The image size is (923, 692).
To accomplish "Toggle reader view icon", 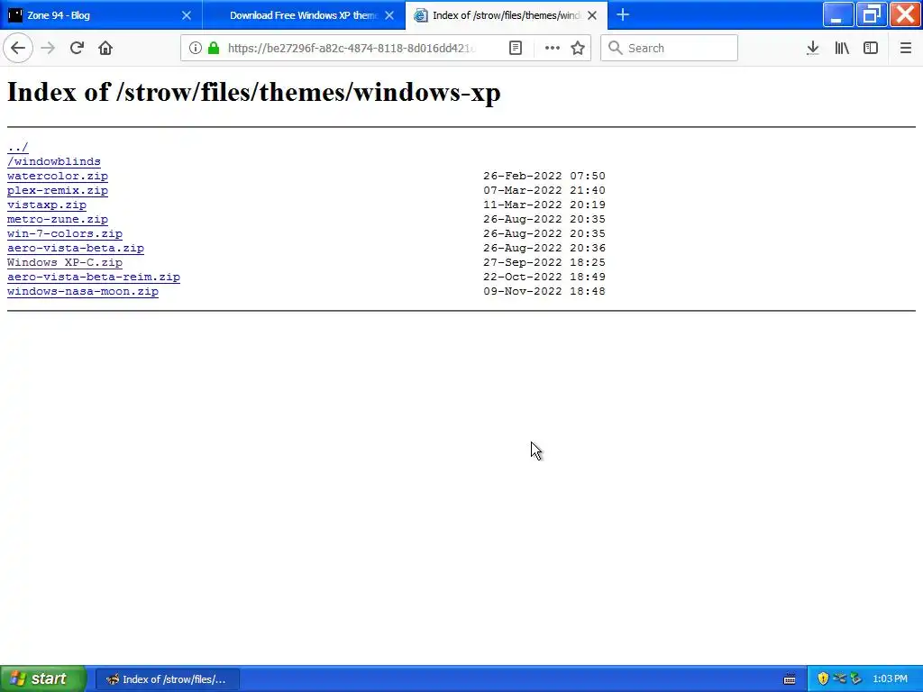I will (515, 49).
